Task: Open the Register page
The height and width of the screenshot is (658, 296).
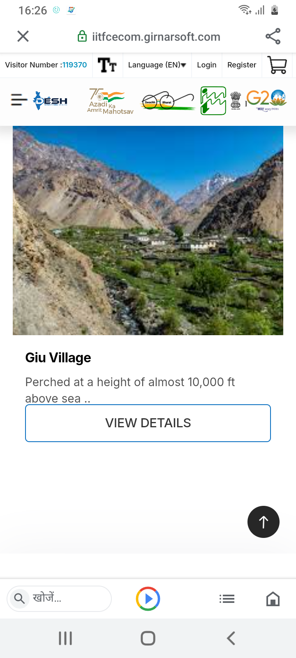Action: 242,65
